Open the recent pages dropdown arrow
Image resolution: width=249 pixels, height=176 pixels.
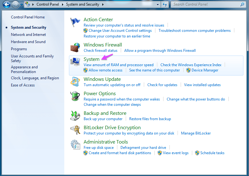click(22, 5)
